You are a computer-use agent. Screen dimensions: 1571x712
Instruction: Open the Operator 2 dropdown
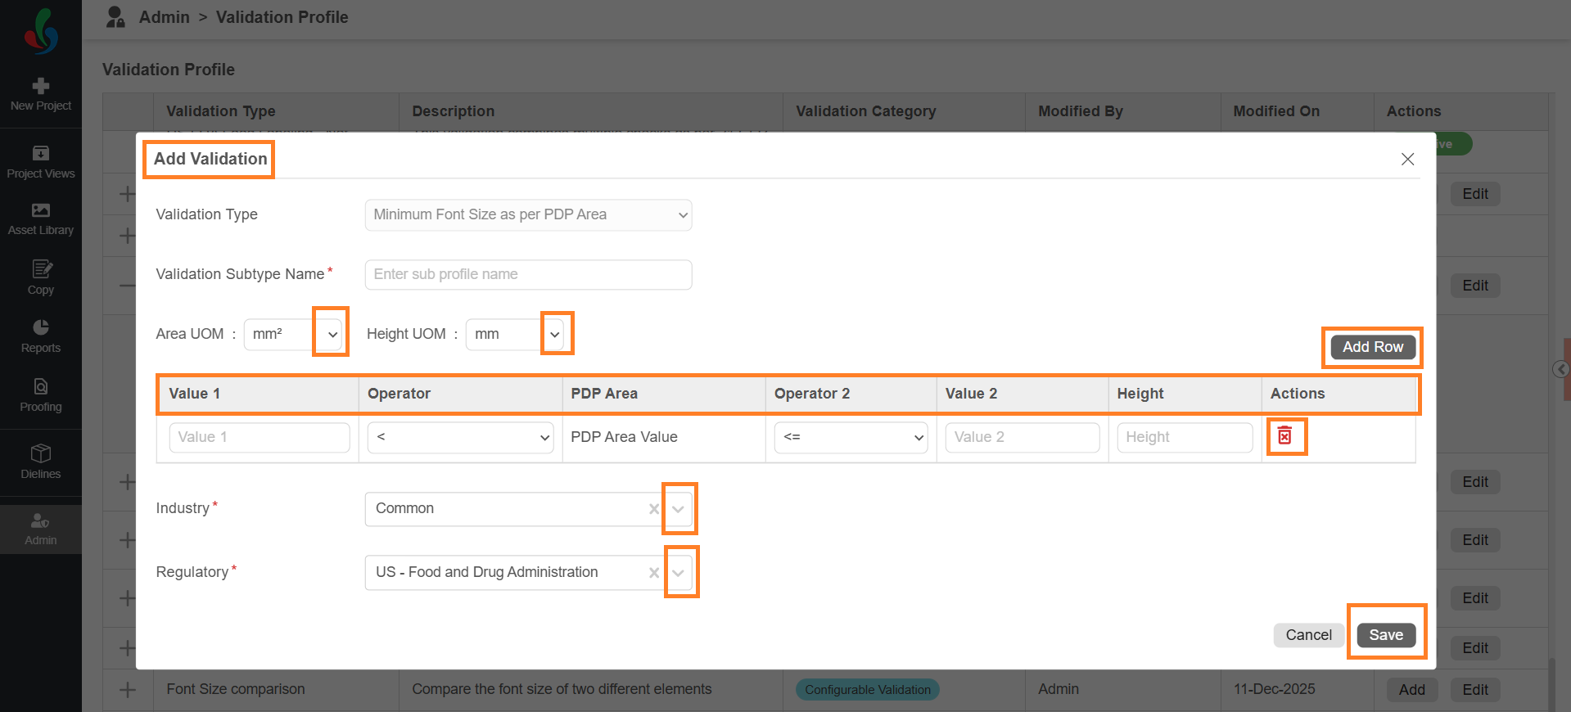(850, 437)
